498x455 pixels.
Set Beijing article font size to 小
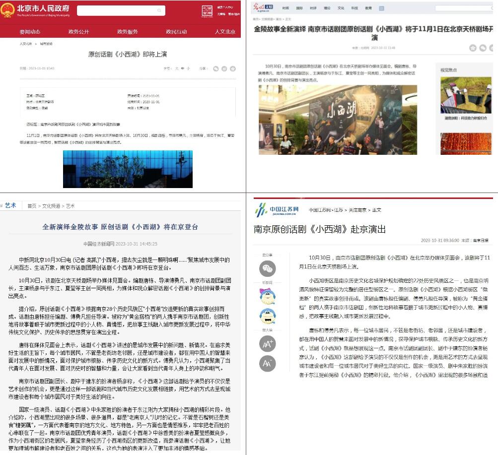point(188,68)
